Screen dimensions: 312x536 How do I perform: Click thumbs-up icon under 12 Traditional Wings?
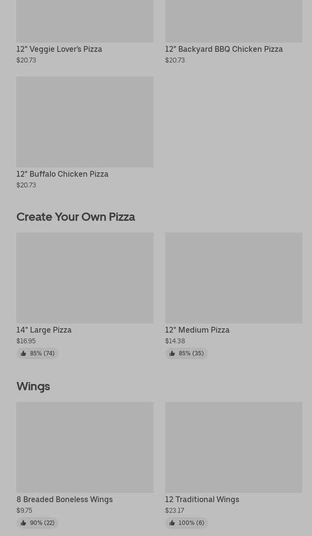coord(172,522)
